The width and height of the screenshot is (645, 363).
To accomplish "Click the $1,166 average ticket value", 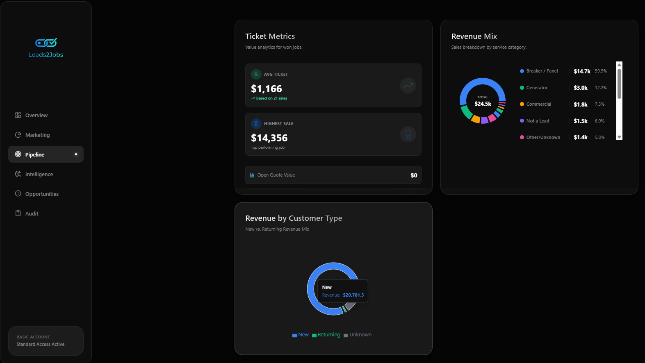I will pyautogui.click(x=267, y=89).
